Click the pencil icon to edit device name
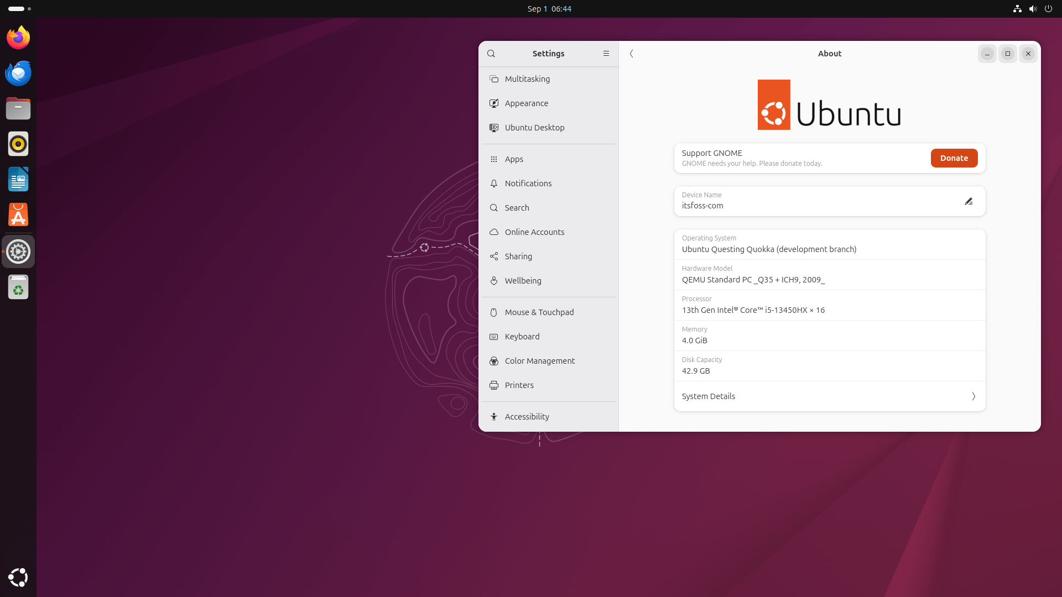The width and height of the screenshot is (1062, 597). point(968,201)
